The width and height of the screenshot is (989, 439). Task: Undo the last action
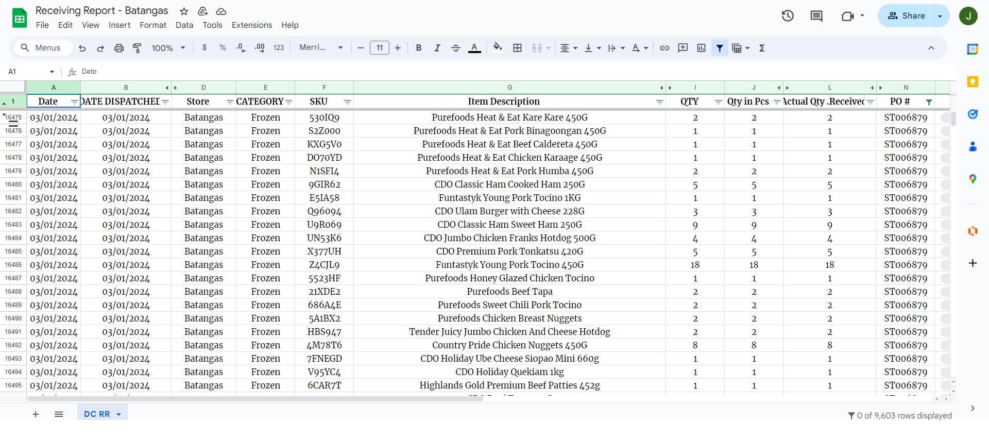(x=82, y=48)
